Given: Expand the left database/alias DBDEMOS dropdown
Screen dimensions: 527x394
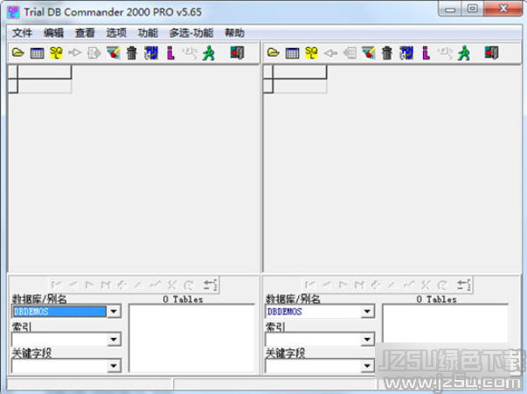Looking at the screenshot, I should (x=114, y=311).
